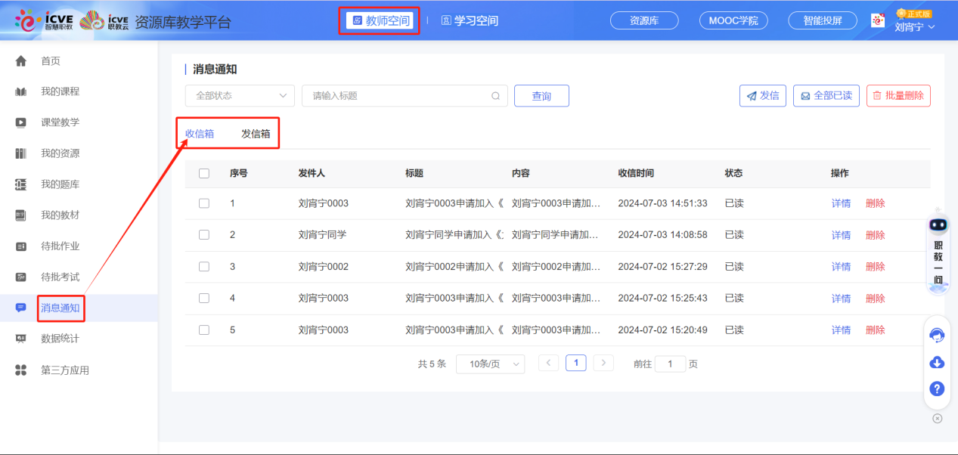This screenshot has height=455, width=958.
Task: Open the 全部状态 status dropdown
Action: point(239,96)
